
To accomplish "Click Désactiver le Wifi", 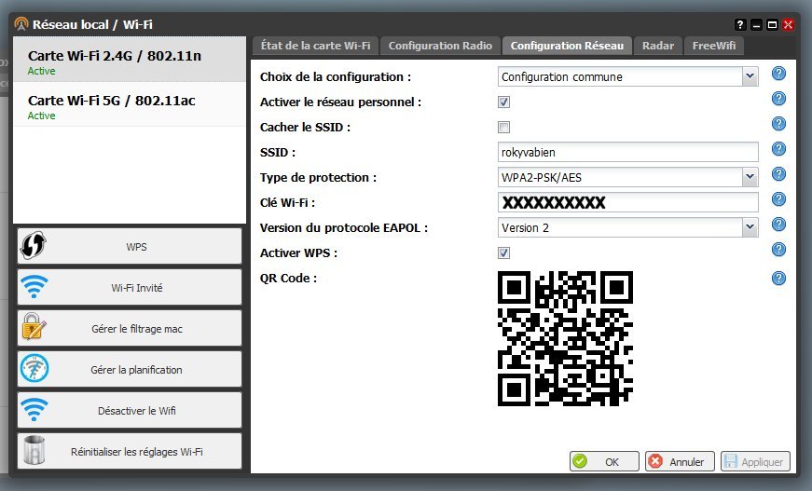I will pyautogui.click(x=130, y=410).
